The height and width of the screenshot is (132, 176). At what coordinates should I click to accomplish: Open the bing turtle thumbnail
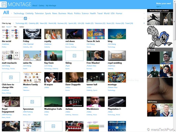(117, 34)
